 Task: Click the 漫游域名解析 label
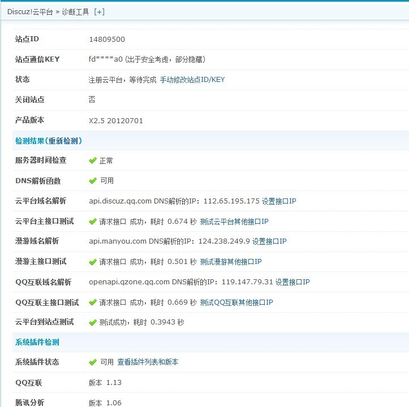coord(37,241)
